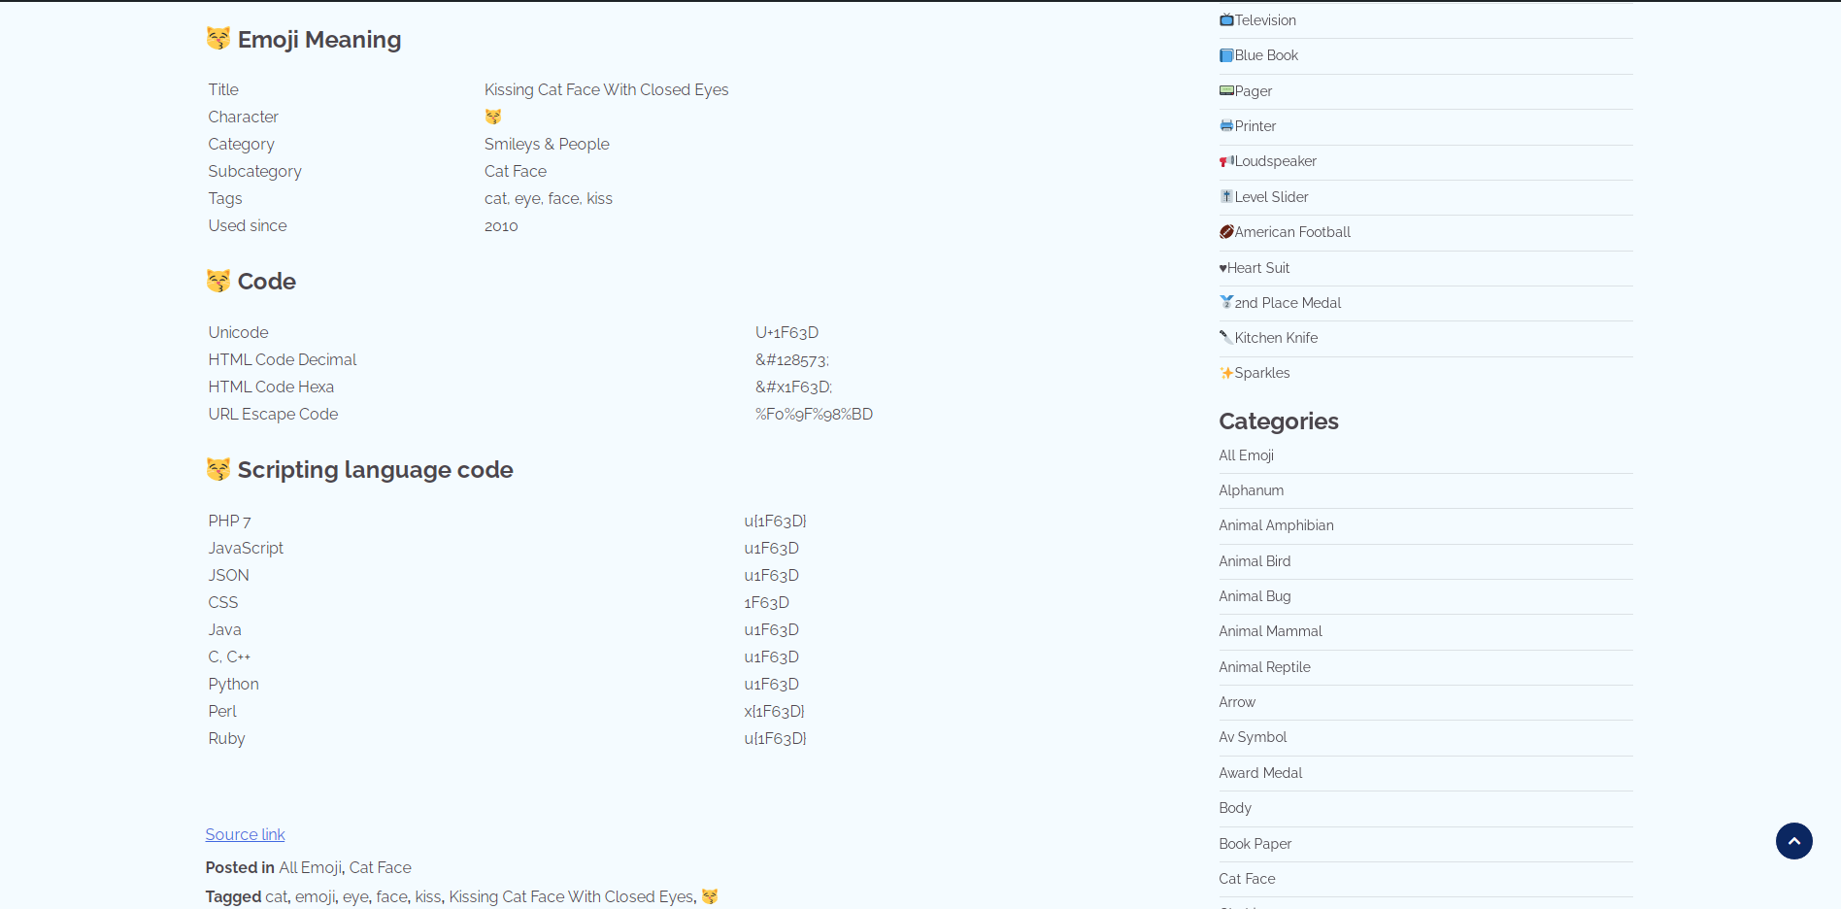Open the Pager emoji link

[1254, 91]
